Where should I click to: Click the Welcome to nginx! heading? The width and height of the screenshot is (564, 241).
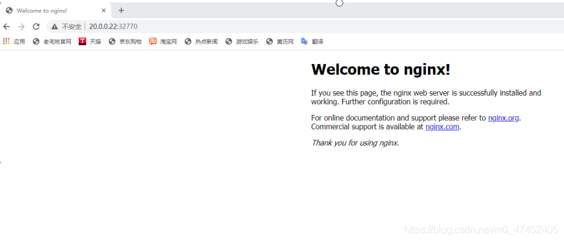click(381, 69)
